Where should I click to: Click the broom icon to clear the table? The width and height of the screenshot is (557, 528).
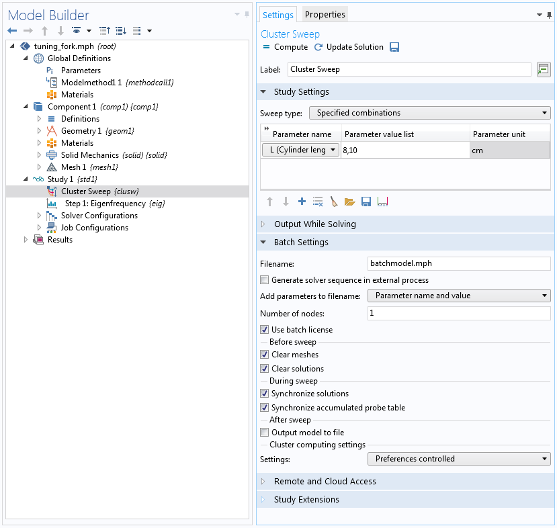click(334, 202)
